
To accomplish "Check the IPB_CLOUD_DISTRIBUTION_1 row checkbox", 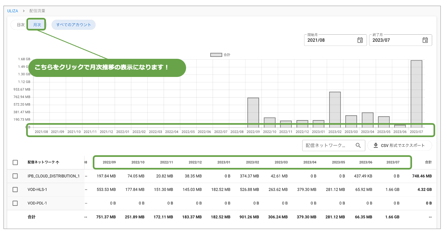I will tap(15, 176).
